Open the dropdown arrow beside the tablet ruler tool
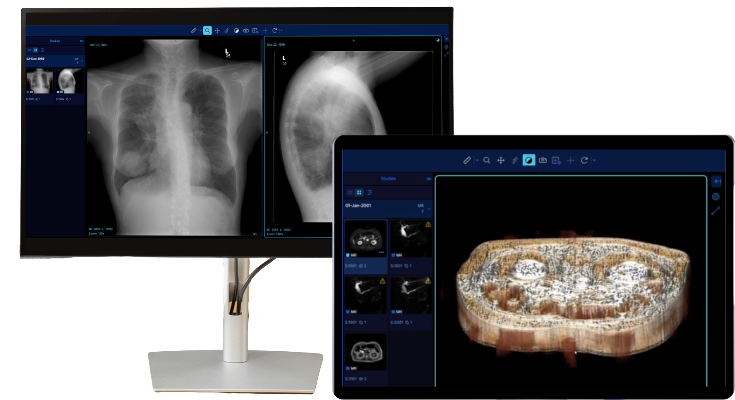 (477, 160)
